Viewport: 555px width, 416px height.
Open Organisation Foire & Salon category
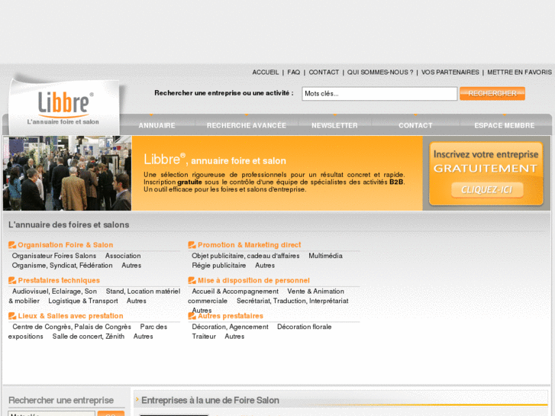coord(66,245)
